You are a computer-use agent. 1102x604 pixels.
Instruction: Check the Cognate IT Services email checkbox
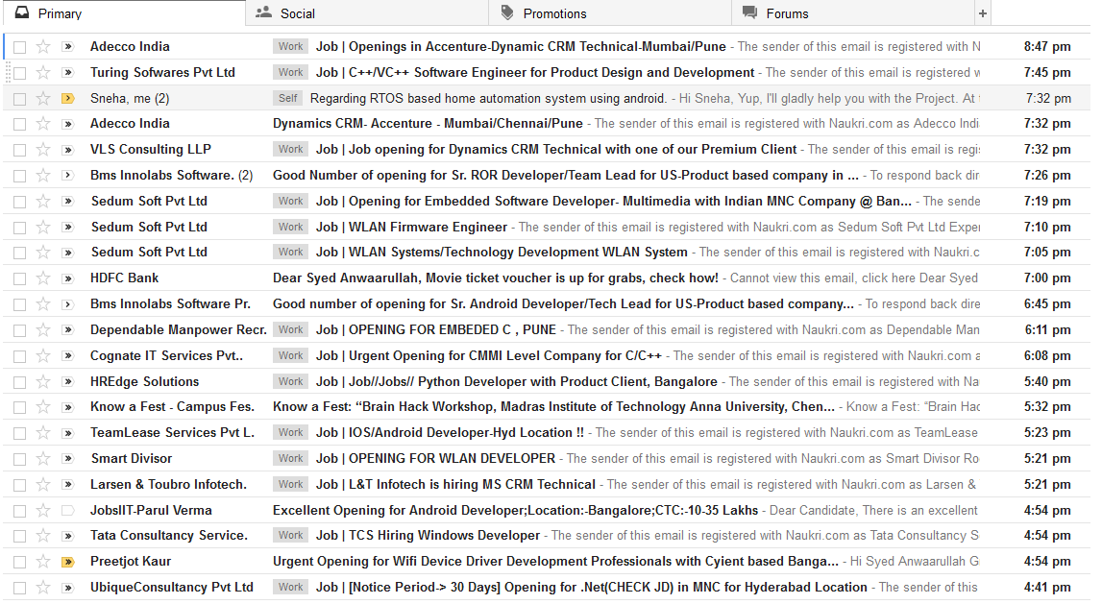(x=19, y=356)
